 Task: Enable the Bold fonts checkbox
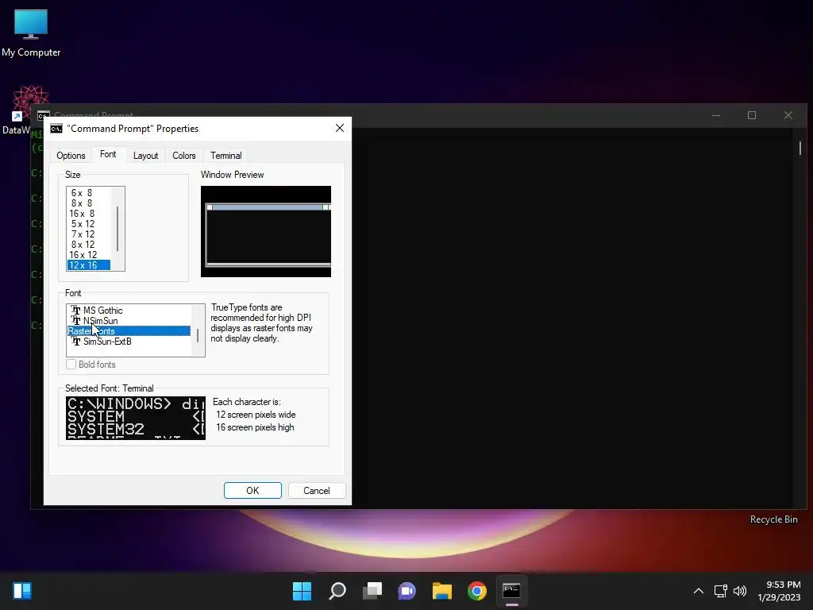[71, 365]
